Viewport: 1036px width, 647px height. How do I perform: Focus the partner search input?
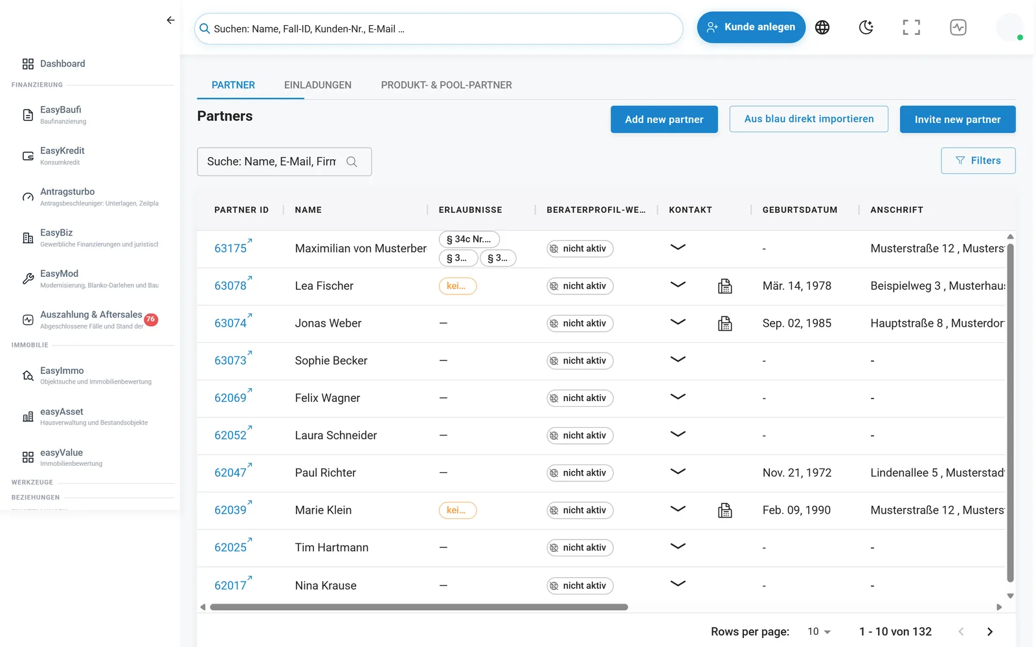click(284, 162)
